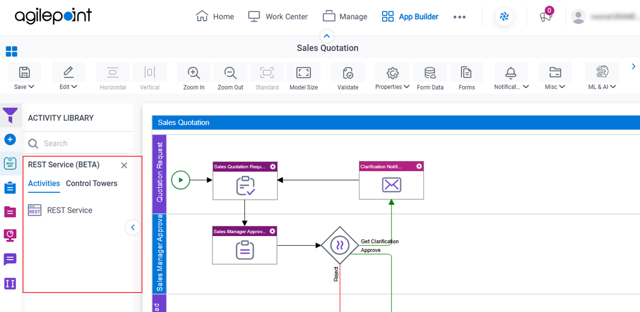Open the Form Data icon
This screenshot has height=312, width=640.
coord(430,73)
